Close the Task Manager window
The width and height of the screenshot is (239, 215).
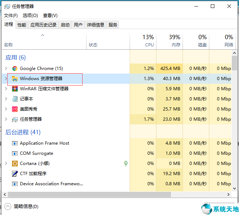click(x=229, y=6)
